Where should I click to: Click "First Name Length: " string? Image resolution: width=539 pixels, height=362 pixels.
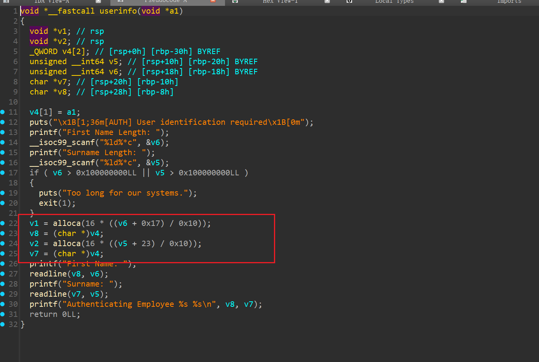[x=111, y=132]
